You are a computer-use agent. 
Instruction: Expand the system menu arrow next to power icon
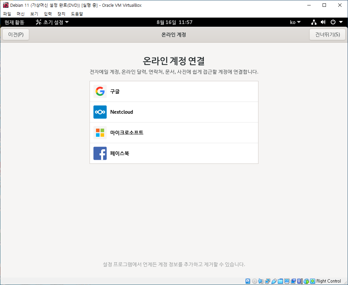coord(341,22)
